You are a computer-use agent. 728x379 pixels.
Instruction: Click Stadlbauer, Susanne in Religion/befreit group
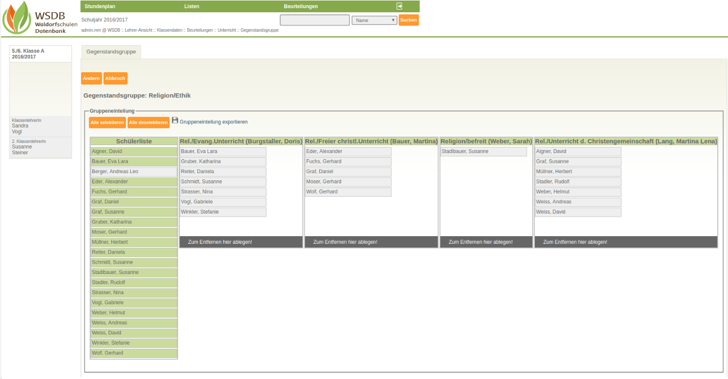484,152
